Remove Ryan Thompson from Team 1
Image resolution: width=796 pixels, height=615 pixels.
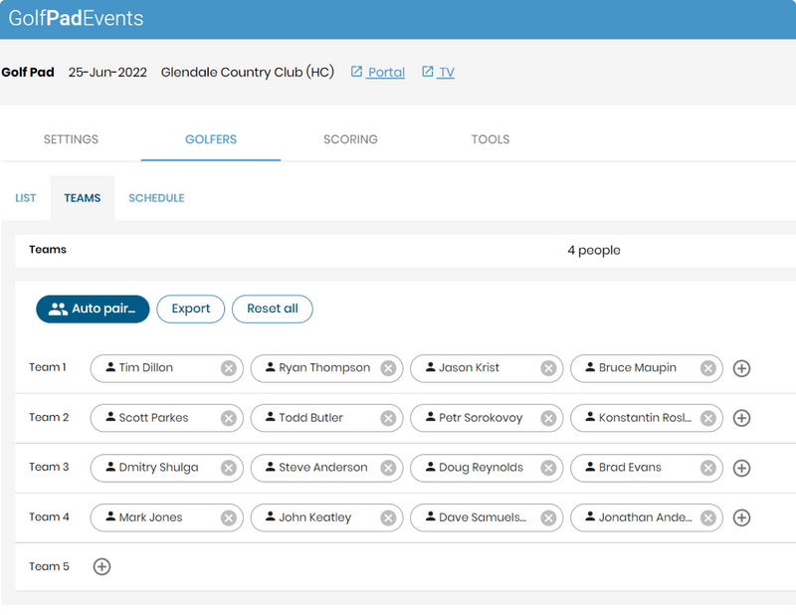click(388, 368)
